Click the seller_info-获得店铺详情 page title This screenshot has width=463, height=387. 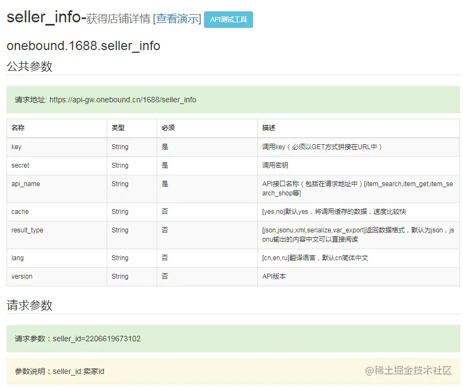pos(78,18)
